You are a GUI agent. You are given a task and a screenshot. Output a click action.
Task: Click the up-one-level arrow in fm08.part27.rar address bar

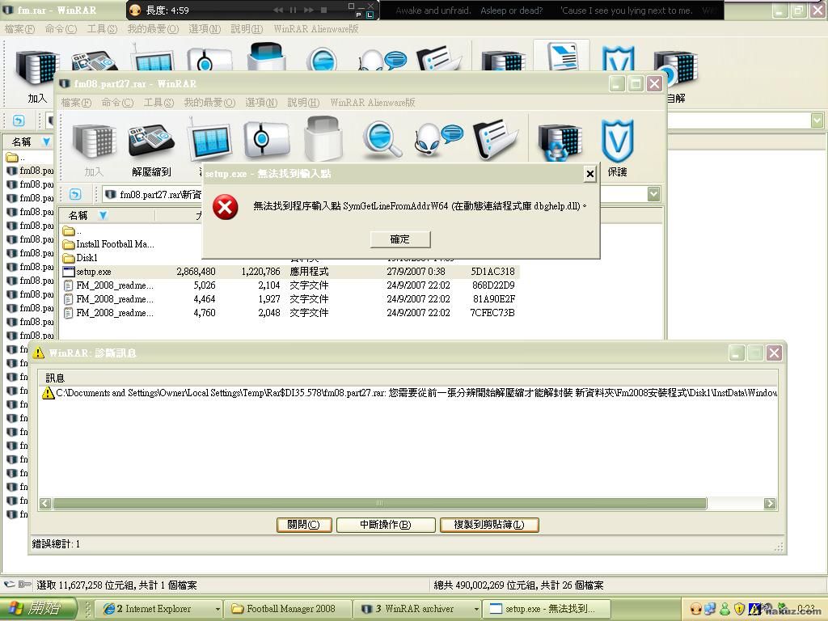coord(75,194)
